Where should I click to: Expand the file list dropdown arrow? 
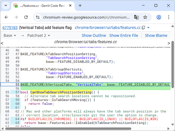coord(148,27)
